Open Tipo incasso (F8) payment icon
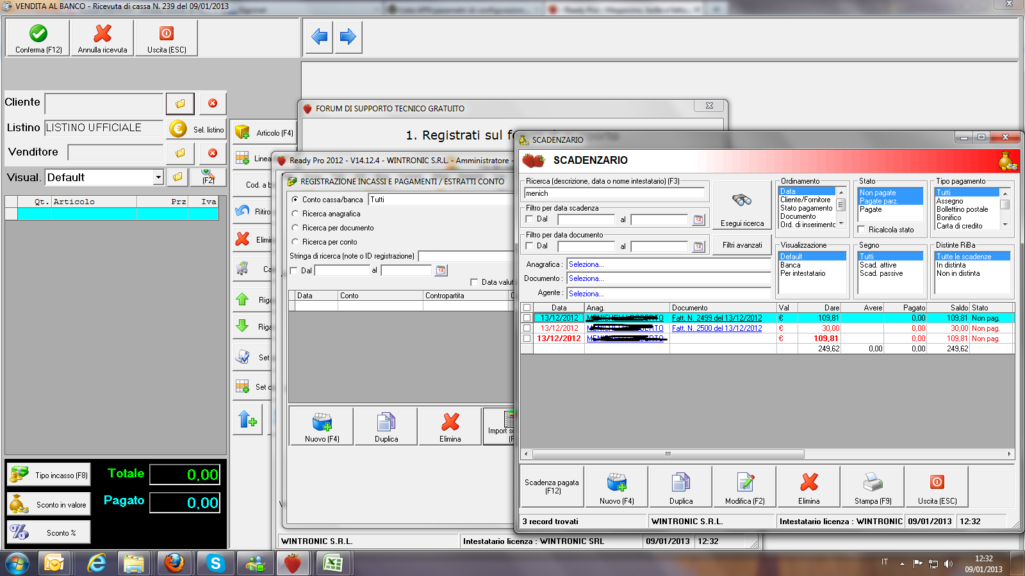Viewport: 1025px width, 576px height. click(x=20, y=474)
